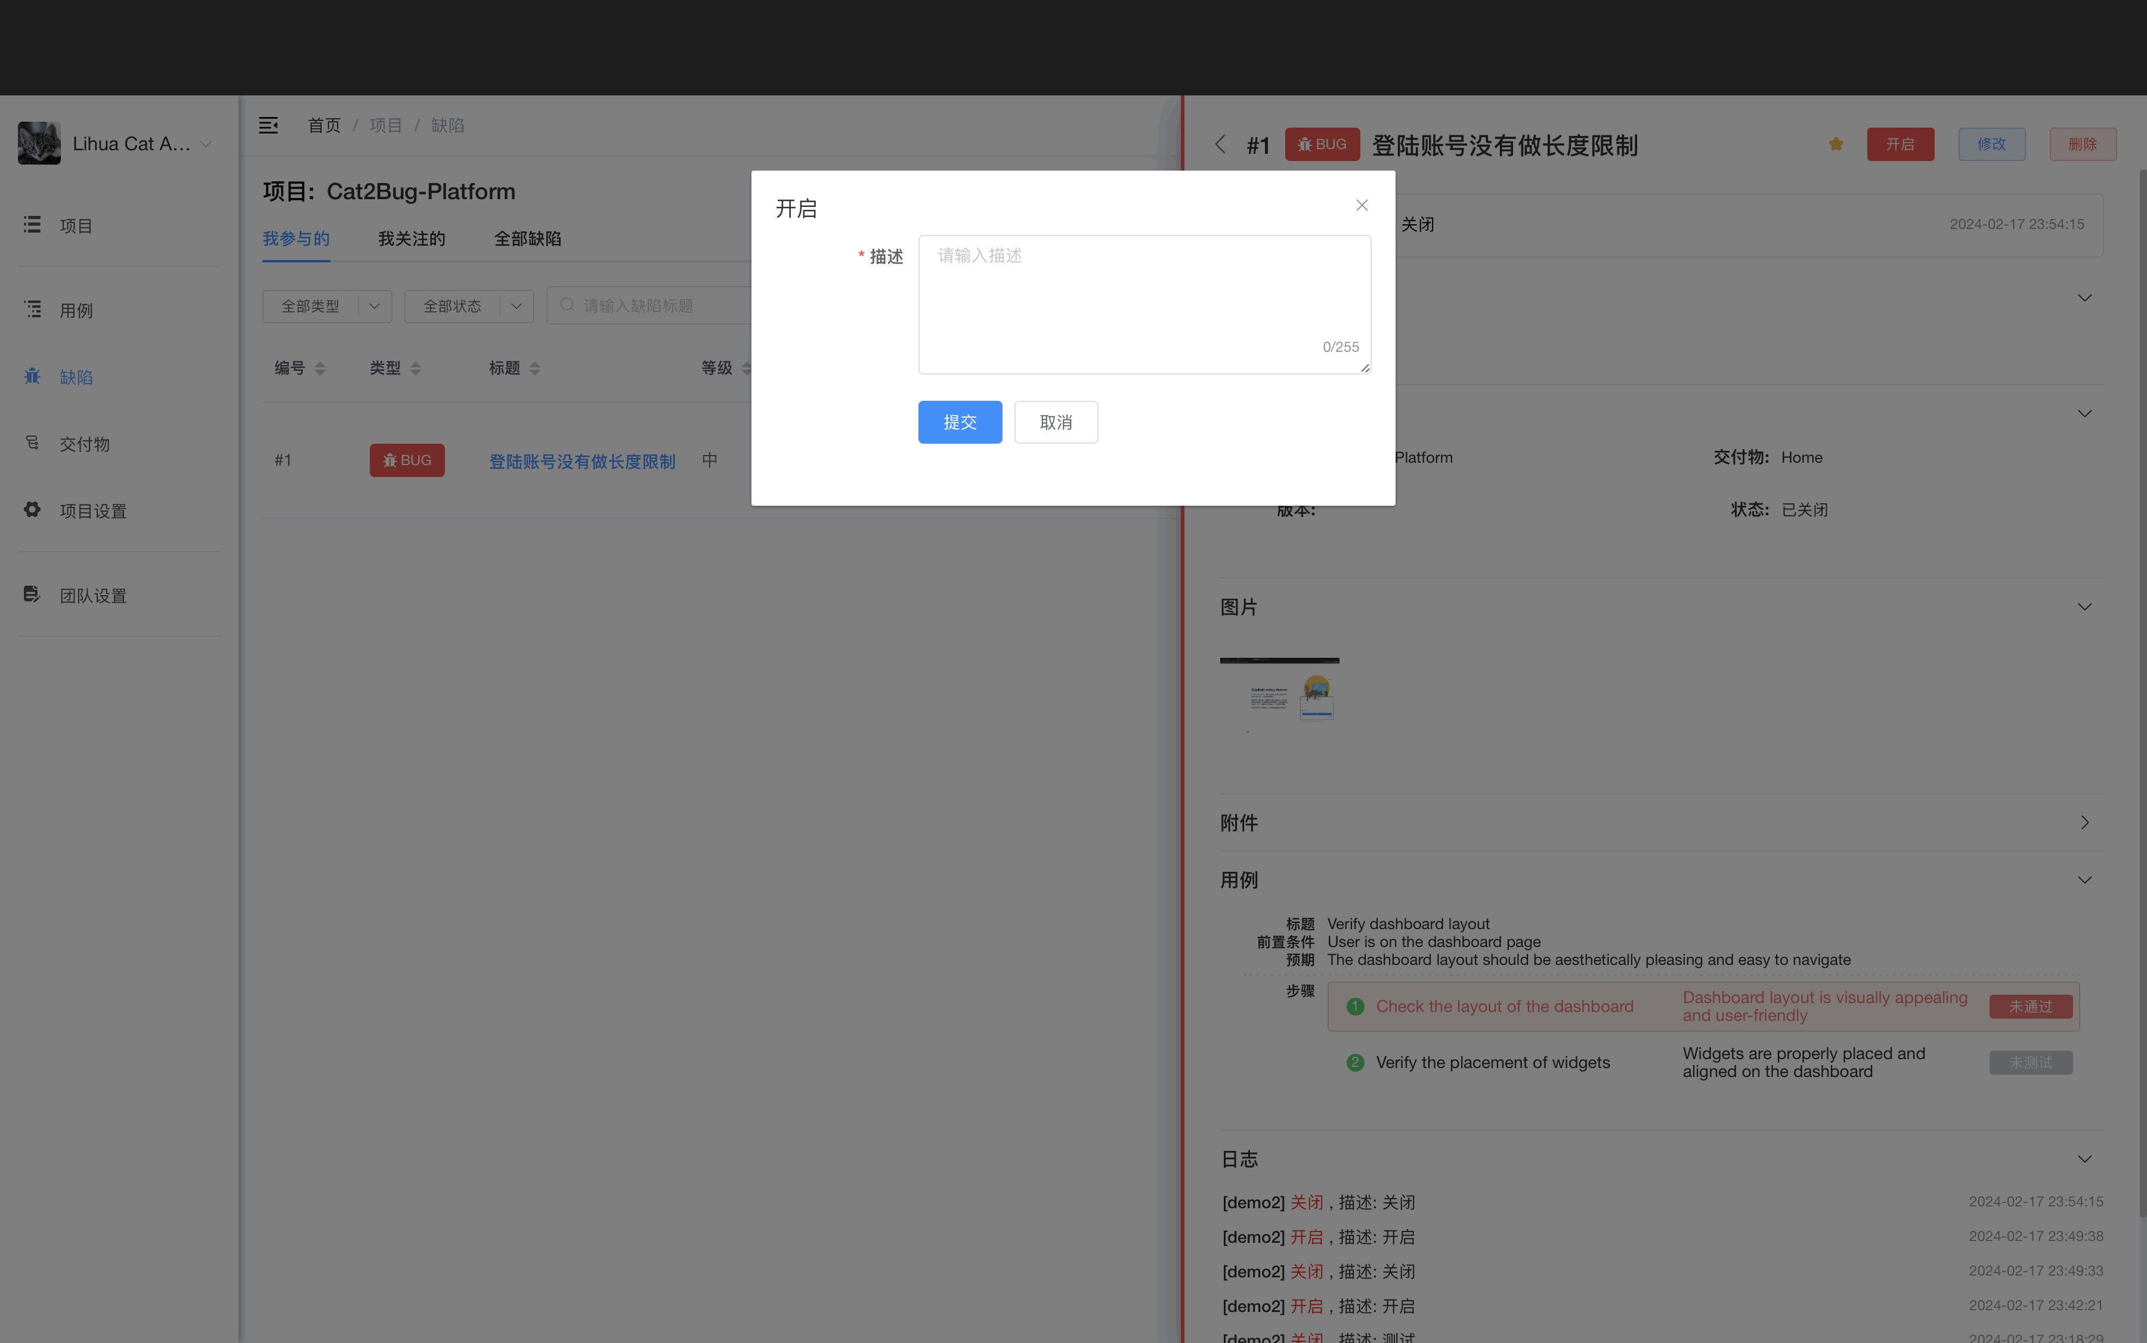Click the back arrow beside #1

tap(1221, 144)
